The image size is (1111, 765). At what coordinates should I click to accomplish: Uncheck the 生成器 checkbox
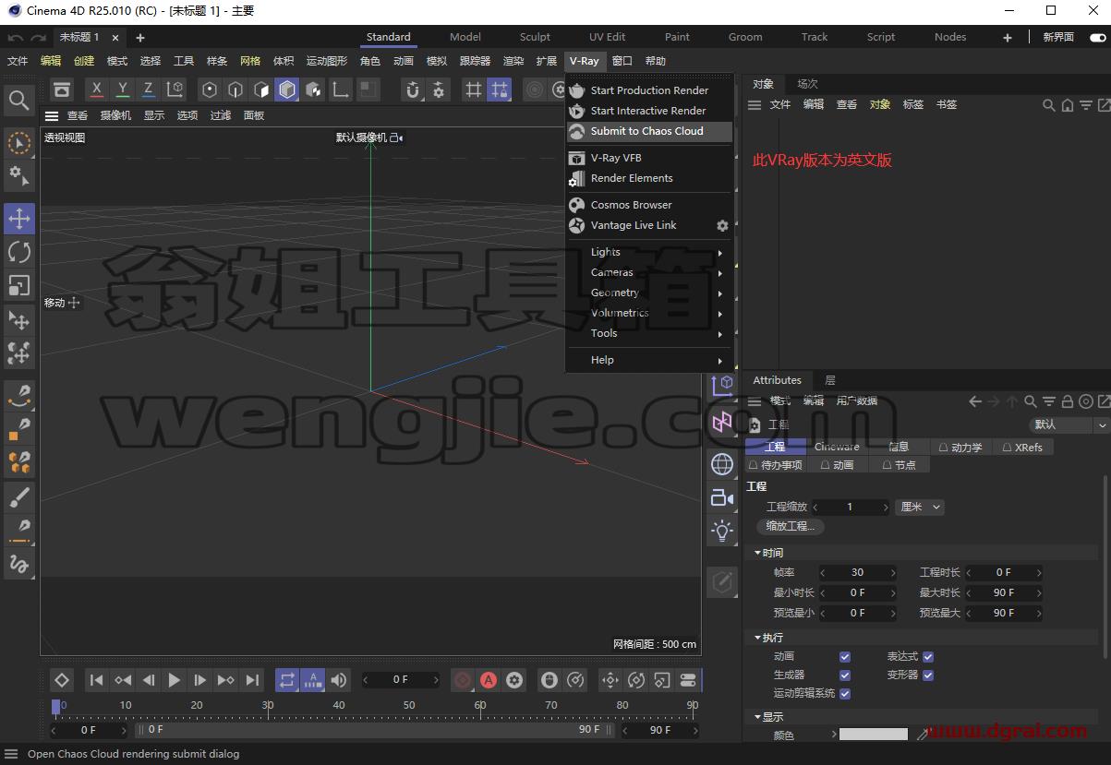[844, 675]
